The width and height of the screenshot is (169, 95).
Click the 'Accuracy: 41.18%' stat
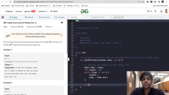[x=17, y=27]
